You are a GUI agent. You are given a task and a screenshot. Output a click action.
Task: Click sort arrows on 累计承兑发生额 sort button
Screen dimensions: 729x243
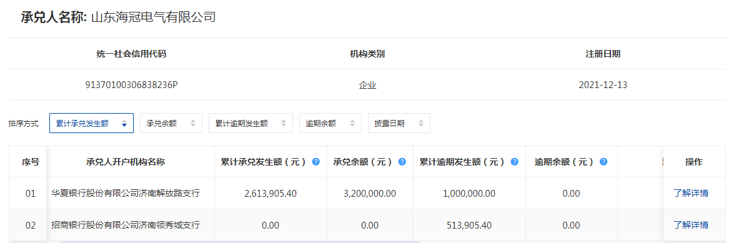click(x=124, y=123)
